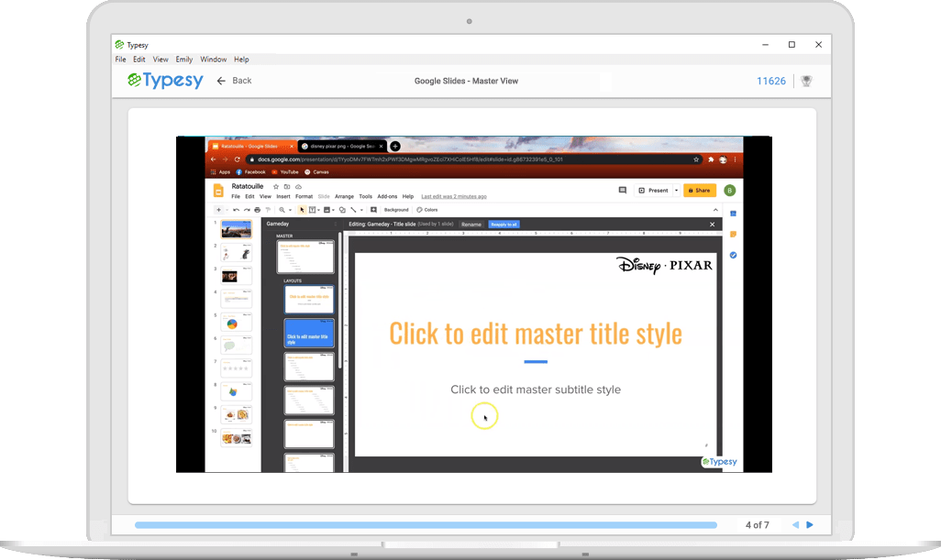
Task: Open the comment history icon
Action: pos(623,190)
